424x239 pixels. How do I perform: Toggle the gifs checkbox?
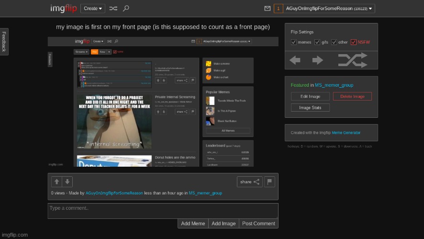(317, 42)
